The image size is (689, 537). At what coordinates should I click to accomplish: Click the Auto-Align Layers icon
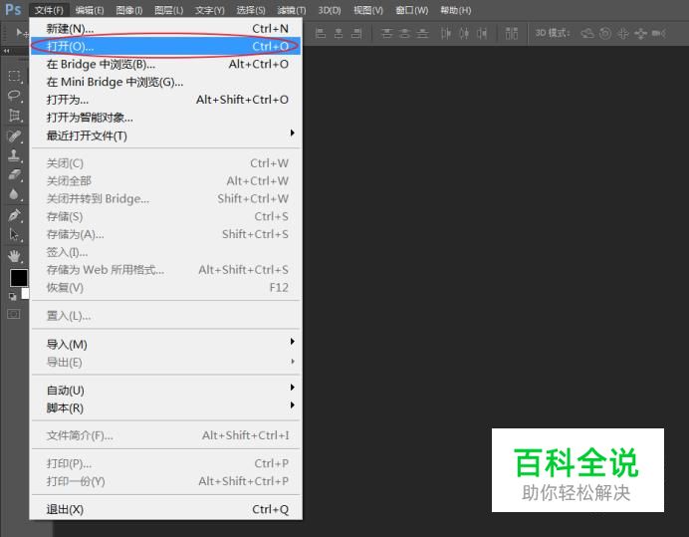(512, 33)
